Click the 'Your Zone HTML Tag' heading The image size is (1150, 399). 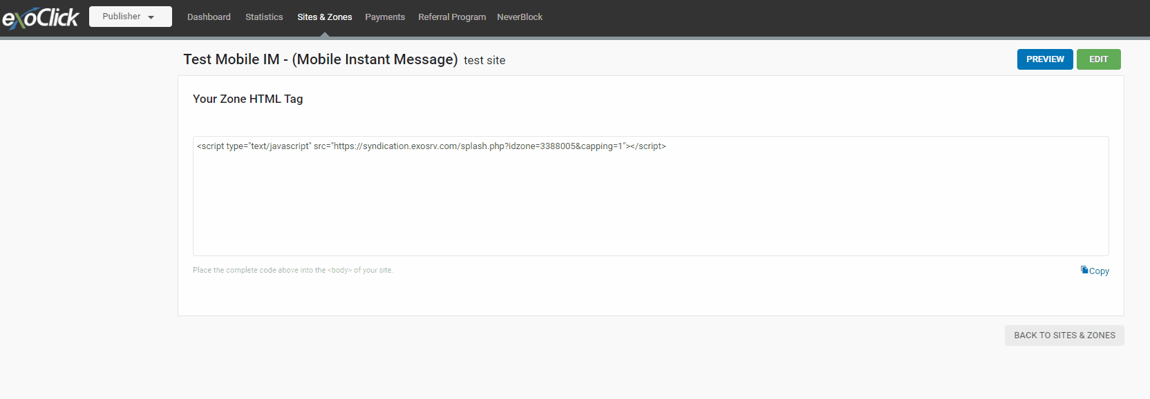[248, 99]
